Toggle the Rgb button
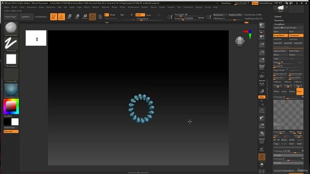This screenshot has width=310, height=174. (122, 15)
